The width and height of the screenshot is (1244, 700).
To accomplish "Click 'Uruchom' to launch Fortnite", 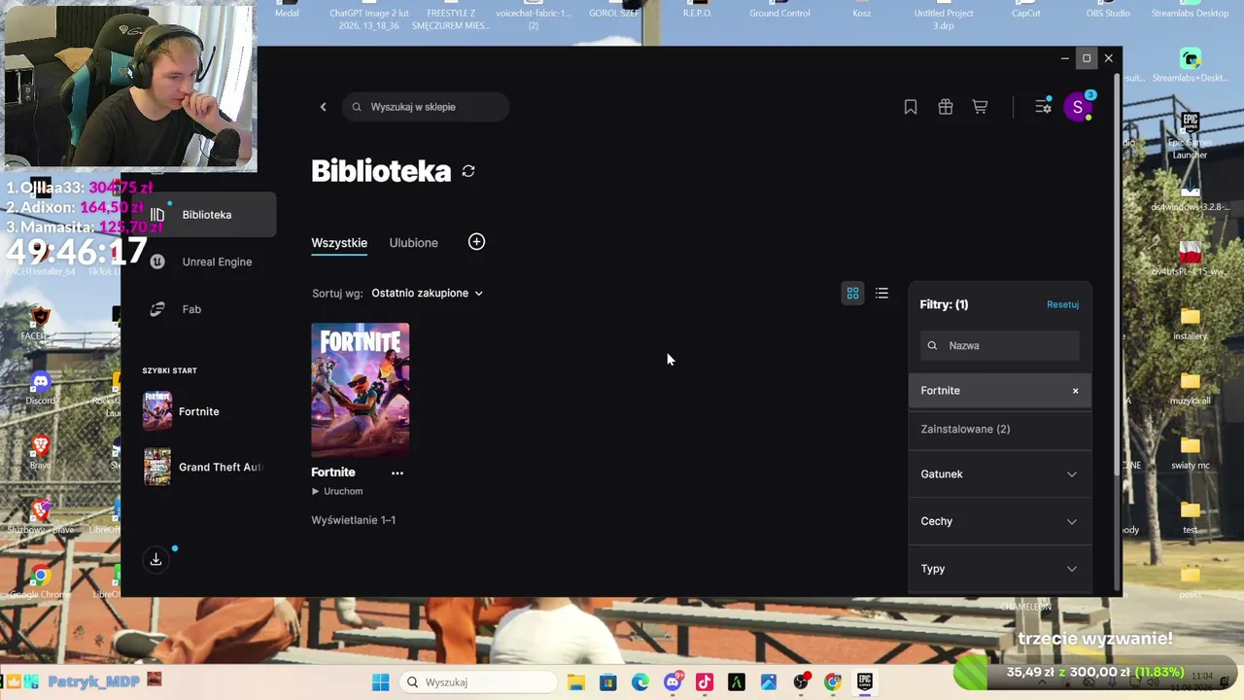I will point(337,491).
